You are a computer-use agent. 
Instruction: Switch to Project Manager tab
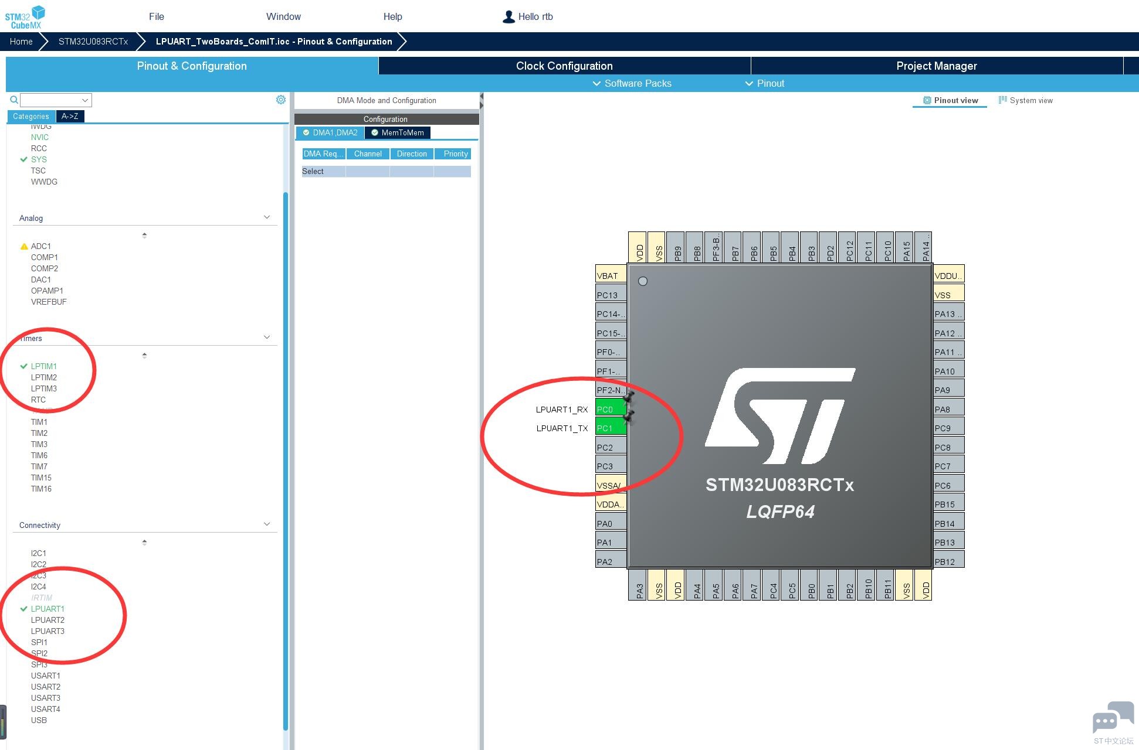pyautogui.click(x=937, y=66)
